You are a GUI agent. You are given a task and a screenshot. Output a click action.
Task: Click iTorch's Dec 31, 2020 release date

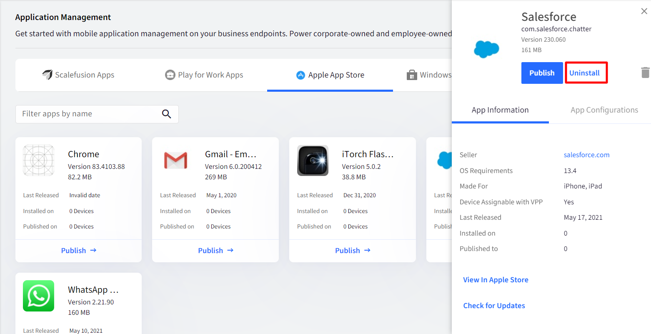pyautogui.click(x=360, y=195)
